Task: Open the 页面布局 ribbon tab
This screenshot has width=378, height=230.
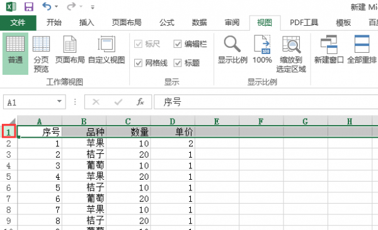Action: coord(127,23)
